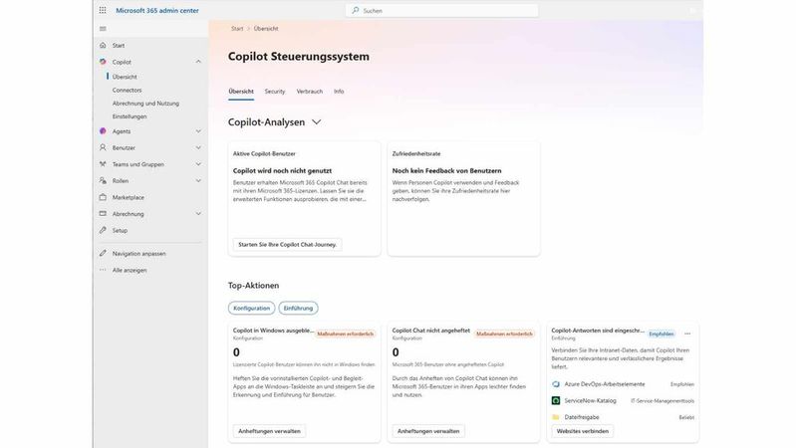Click the Agents icon in sidebar
The height and width of the screenshot is (448, 796).
(103, 130)
